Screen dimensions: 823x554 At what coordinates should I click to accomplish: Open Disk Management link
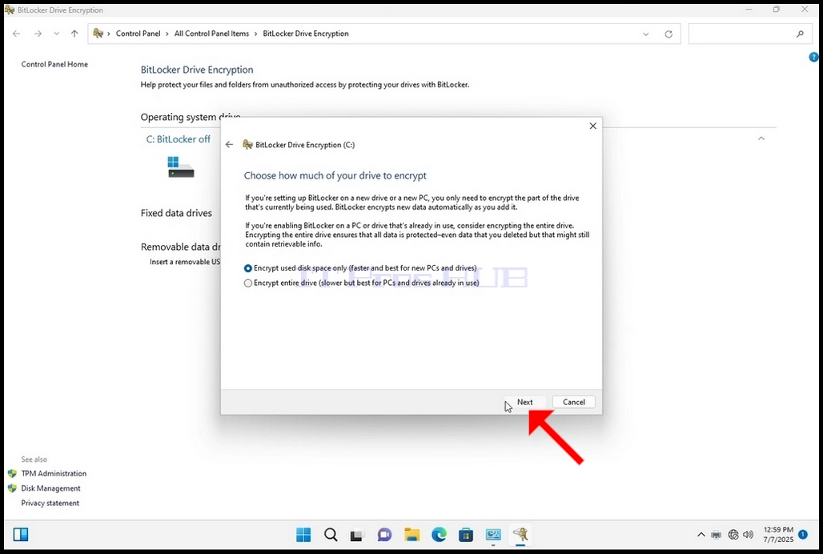click(51, 488)
